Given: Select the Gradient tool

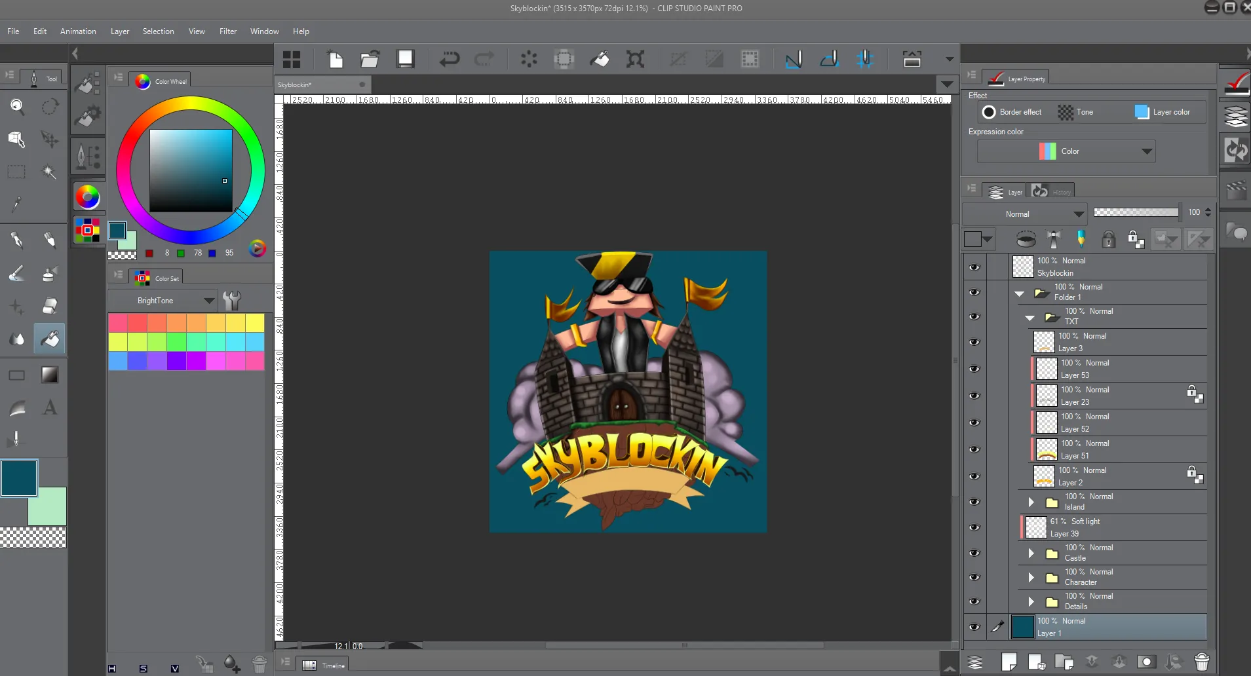Looking at the screenshot, I should (x=50, y=375).
